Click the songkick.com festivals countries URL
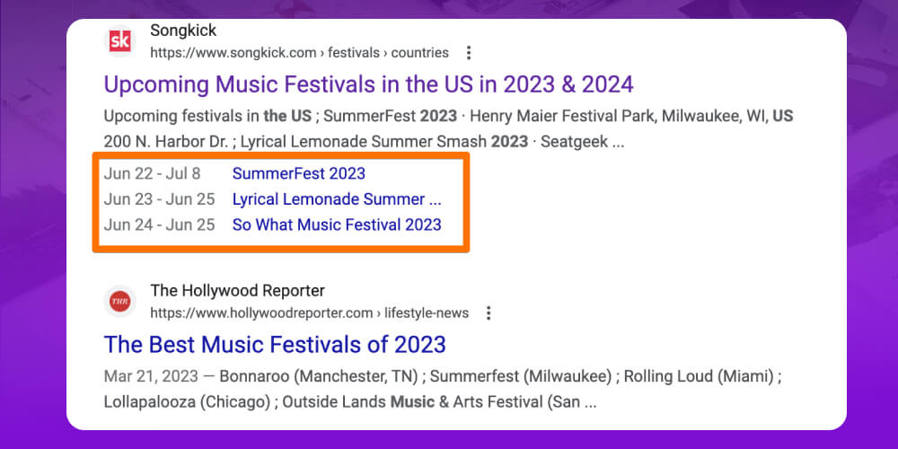The height and width of the screenshot is (449, 898). [300, 53]
